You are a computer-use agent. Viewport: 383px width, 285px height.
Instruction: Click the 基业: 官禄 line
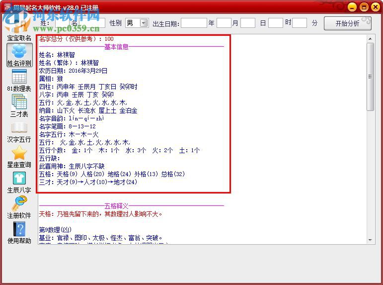100,238
